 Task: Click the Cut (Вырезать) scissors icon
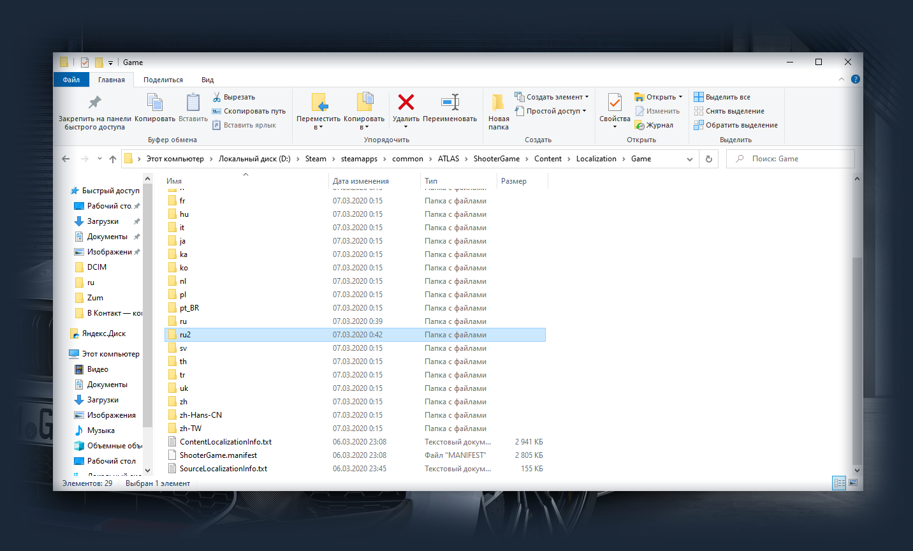coord(217,97)
